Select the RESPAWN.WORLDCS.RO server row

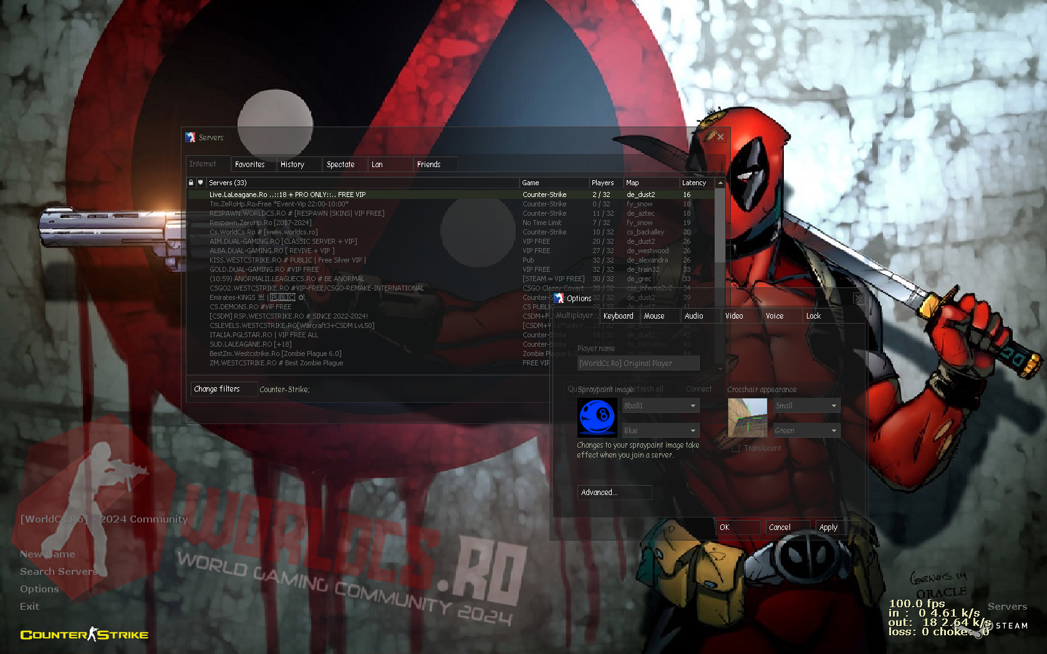pos(451,213)
